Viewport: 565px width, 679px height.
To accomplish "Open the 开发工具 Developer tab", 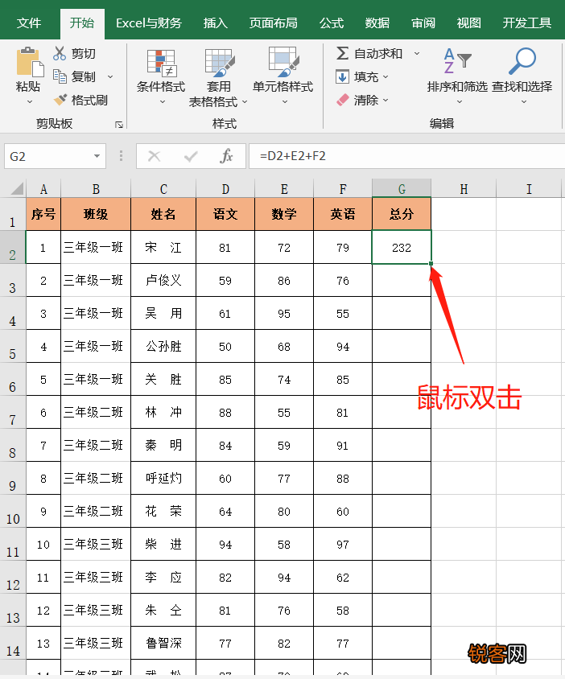I will coord(526,23).
